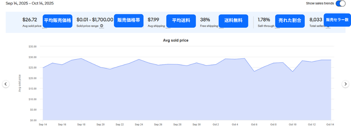Click the Sold price range label
The image size is (351, 133).
point(87,26)
